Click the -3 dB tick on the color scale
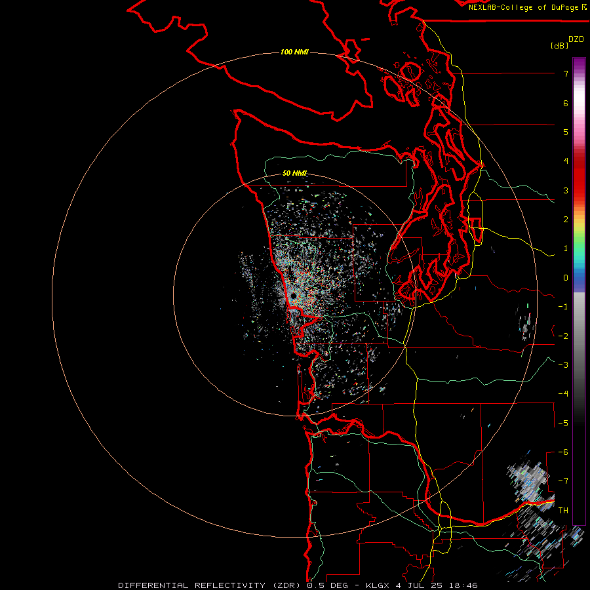The image size is (590, 590). (x=563, y=365)
